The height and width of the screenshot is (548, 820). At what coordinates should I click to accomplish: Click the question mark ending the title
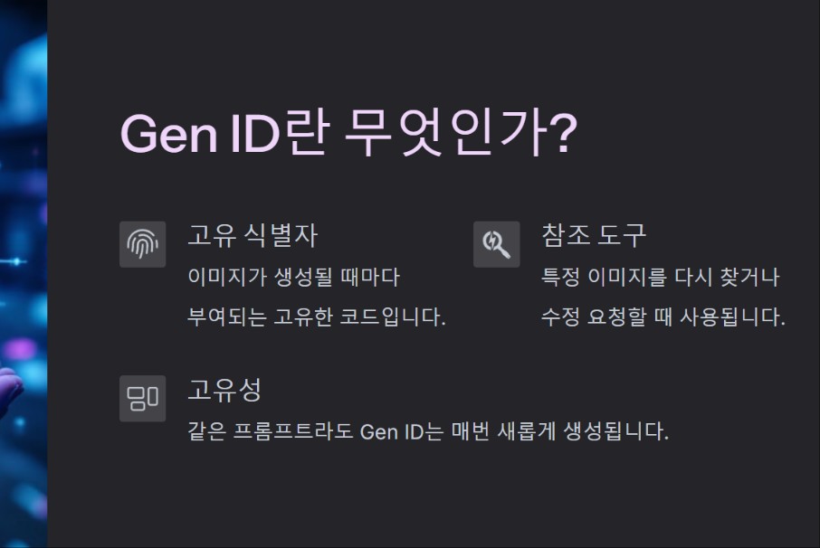click(564, 136)
